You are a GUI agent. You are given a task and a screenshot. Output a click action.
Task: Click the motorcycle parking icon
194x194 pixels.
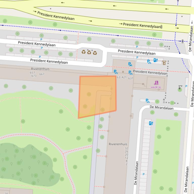[130, 64]
